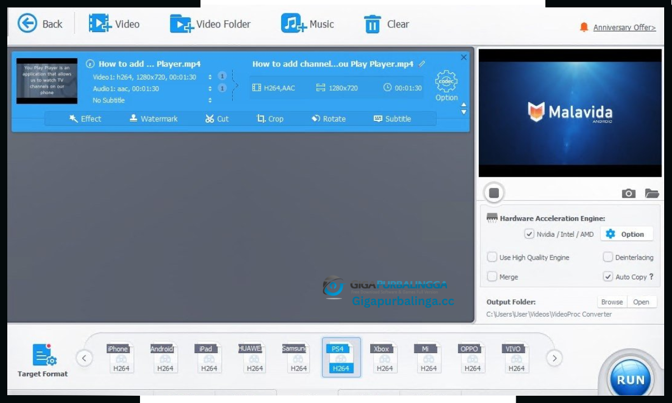
Task: Expand the Video1 track selector
Action: coord(210,77)
